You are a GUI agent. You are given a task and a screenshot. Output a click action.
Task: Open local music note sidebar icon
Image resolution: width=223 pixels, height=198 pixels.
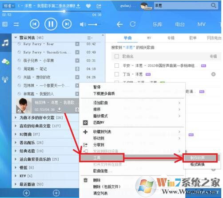pos(5,43)
